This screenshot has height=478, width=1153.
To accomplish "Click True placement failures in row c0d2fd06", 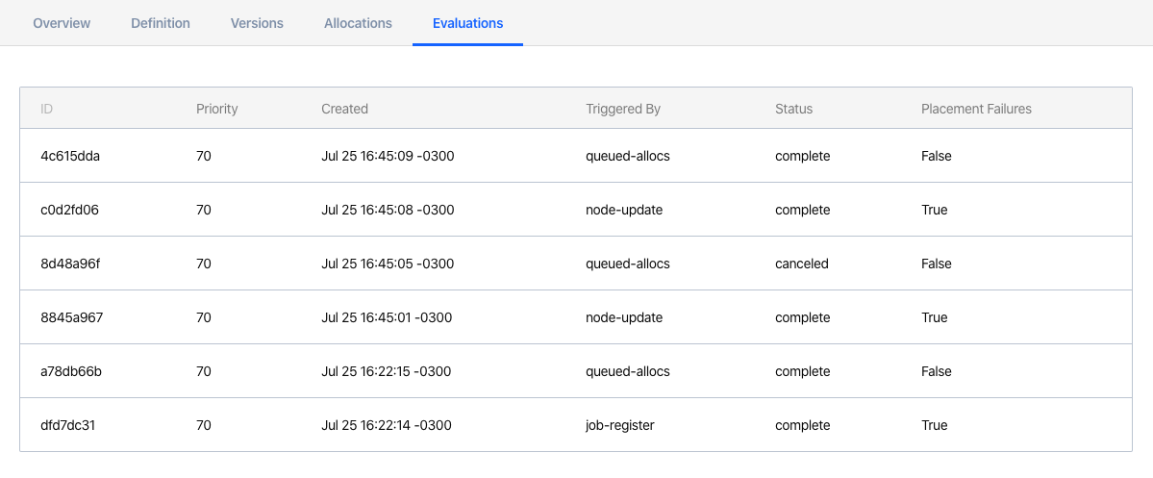I will pyautogui.click(x=934, y=210).
